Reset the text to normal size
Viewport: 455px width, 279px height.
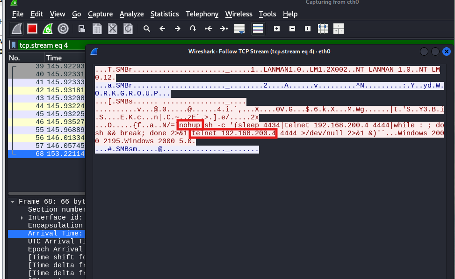(308, 29)
